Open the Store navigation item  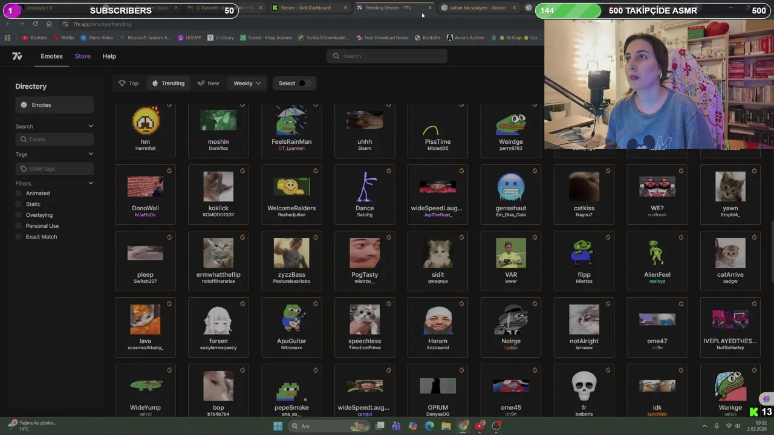pyautogui.click(x=83, y=56)
